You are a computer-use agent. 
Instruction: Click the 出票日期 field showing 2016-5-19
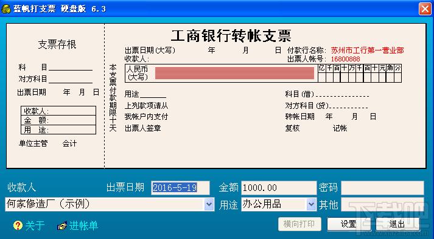coord(180,188)
